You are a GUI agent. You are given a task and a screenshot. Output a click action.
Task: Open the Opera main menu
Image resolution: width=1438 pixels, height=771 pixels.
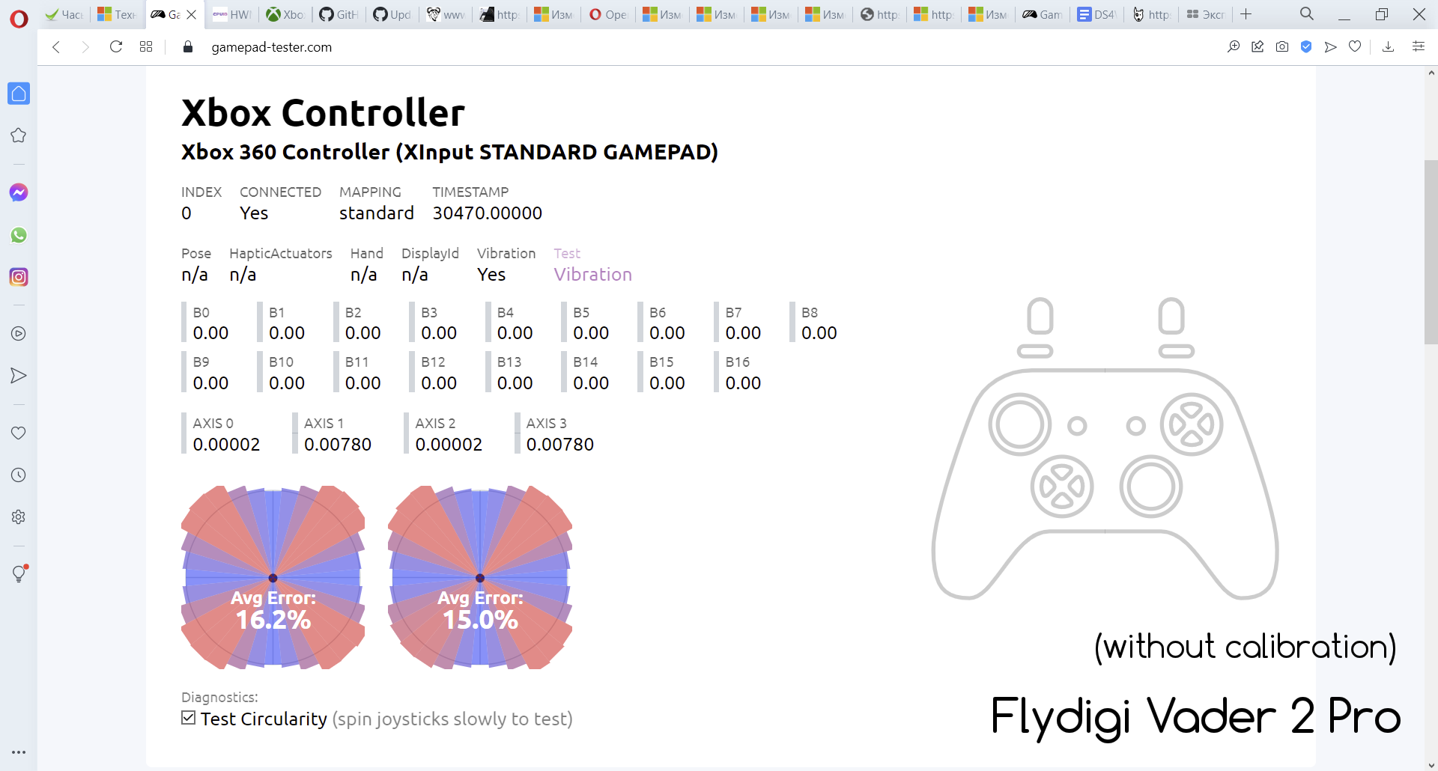click(19, 18)
